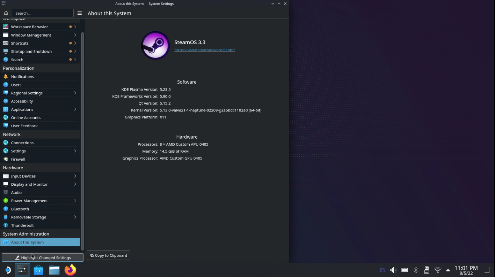Click the Copy to Clipboard button
Screen dimensions: 495x277
click(x=109, y=255)
